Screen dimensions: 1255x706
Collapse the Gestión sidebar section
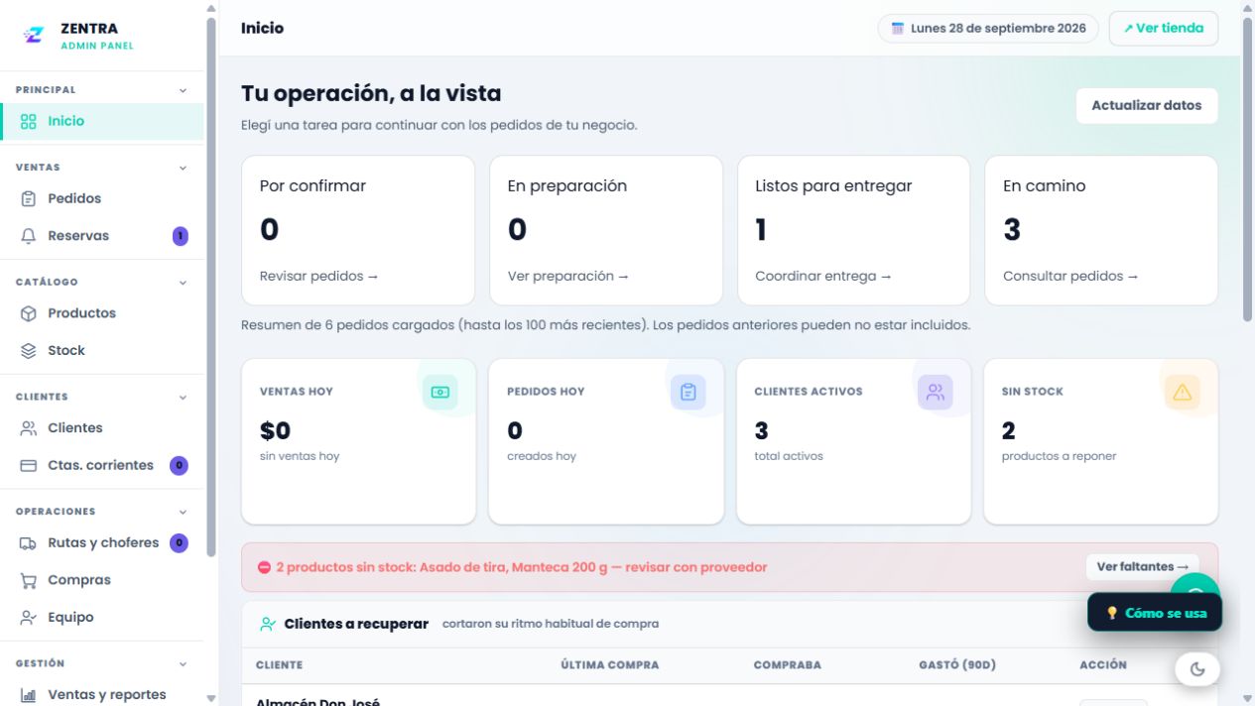(x=183, y=663)
